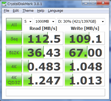Open the Help menu

tap(41, 11)
